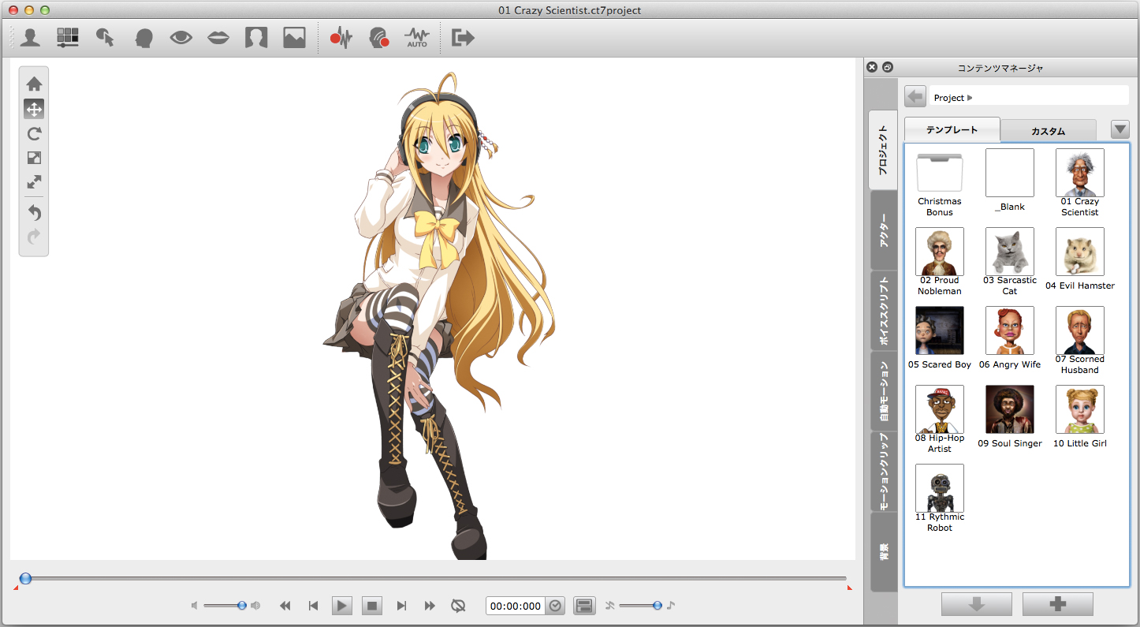Undock the Content Manager panel

[888, 67]
